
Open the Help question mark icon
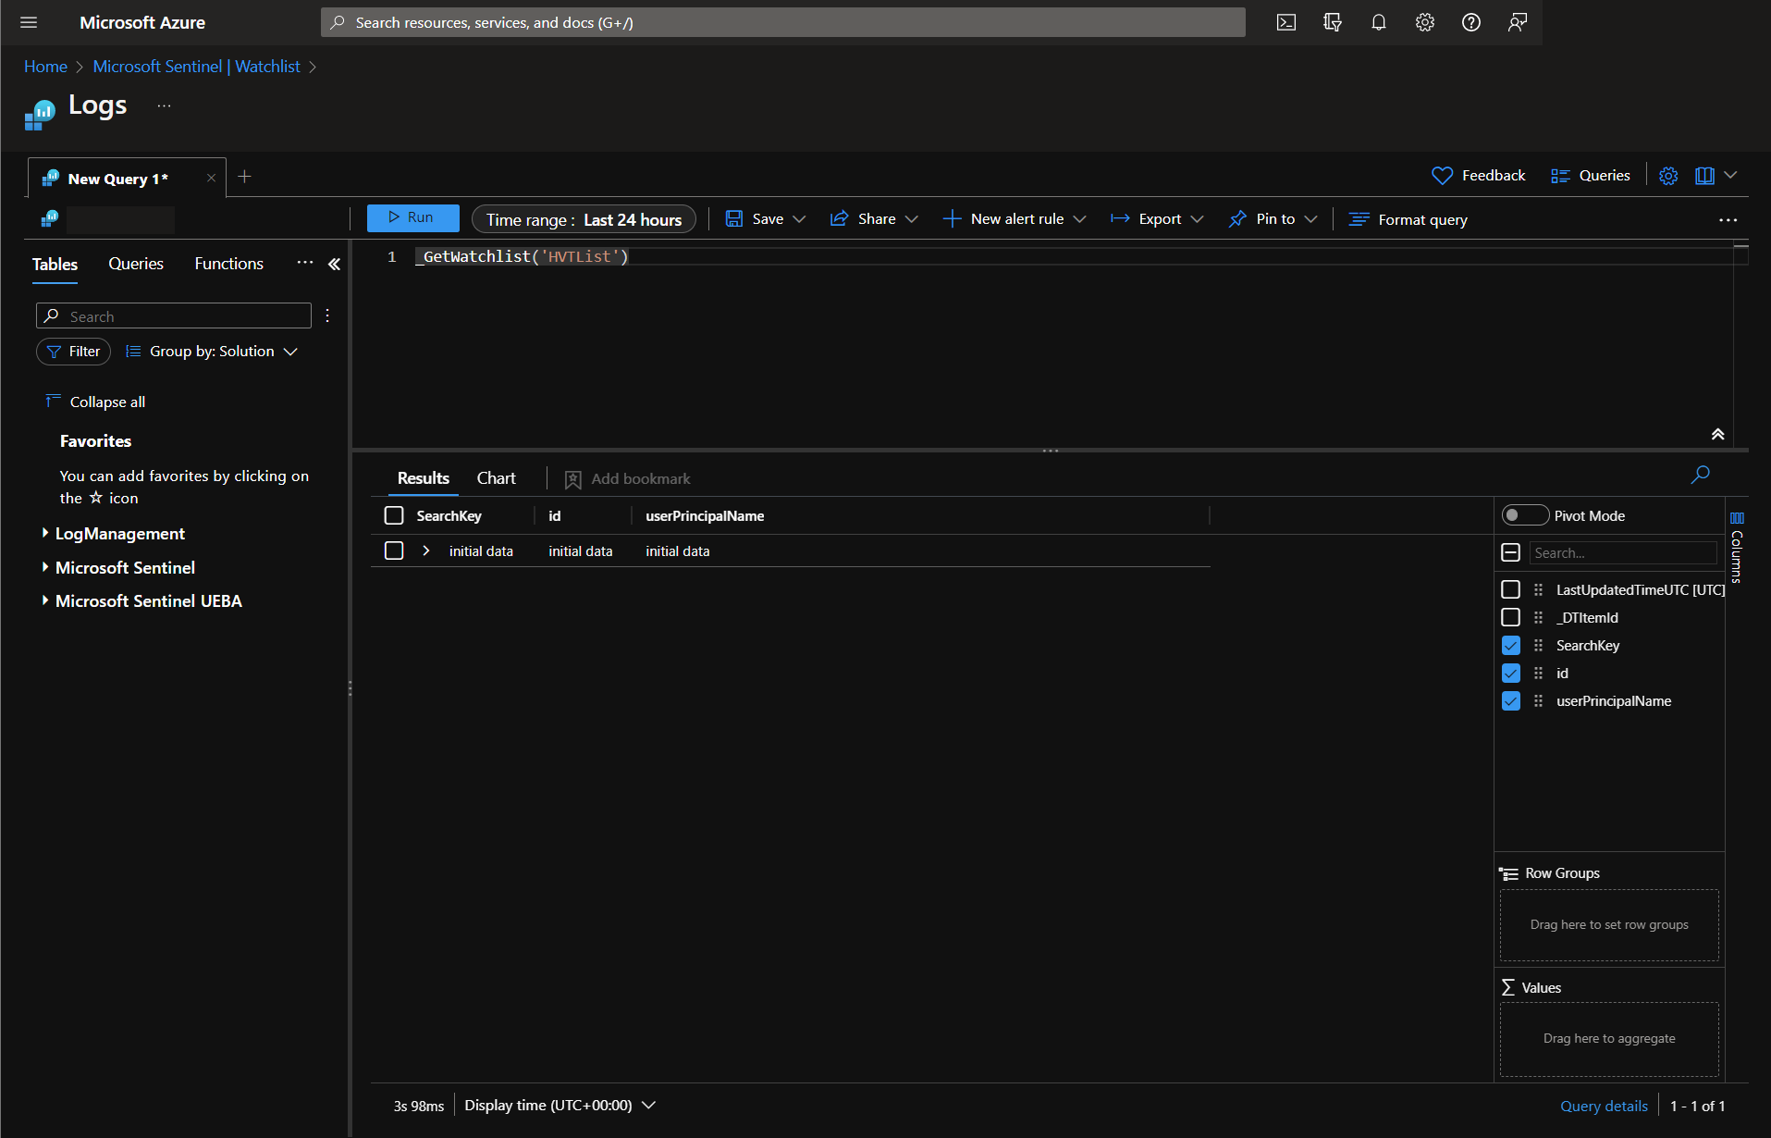1471,22
